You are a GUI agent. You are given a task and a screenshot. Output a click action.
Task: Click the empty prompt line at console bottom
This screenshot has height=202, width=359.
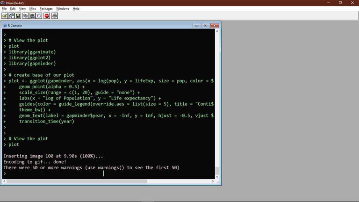pos(109,173)
